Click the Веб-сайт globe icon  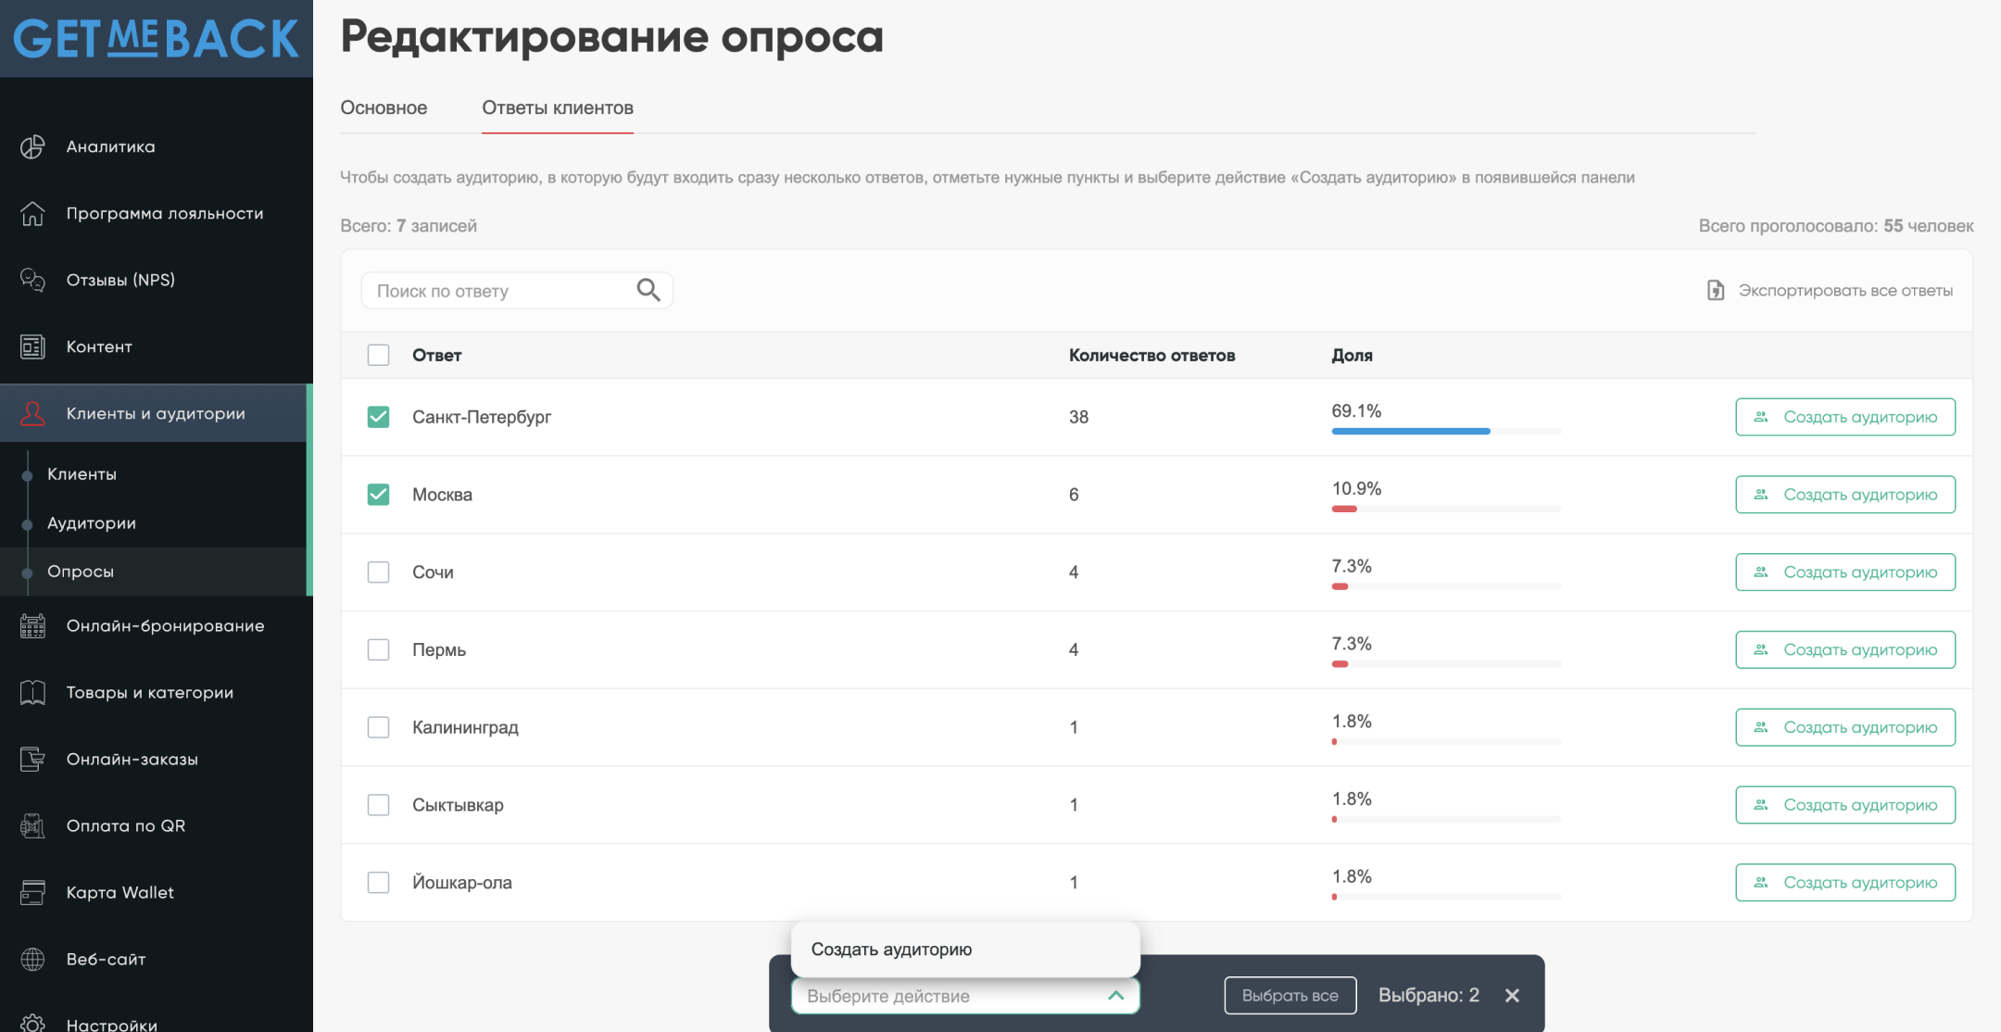pos(32,959)
